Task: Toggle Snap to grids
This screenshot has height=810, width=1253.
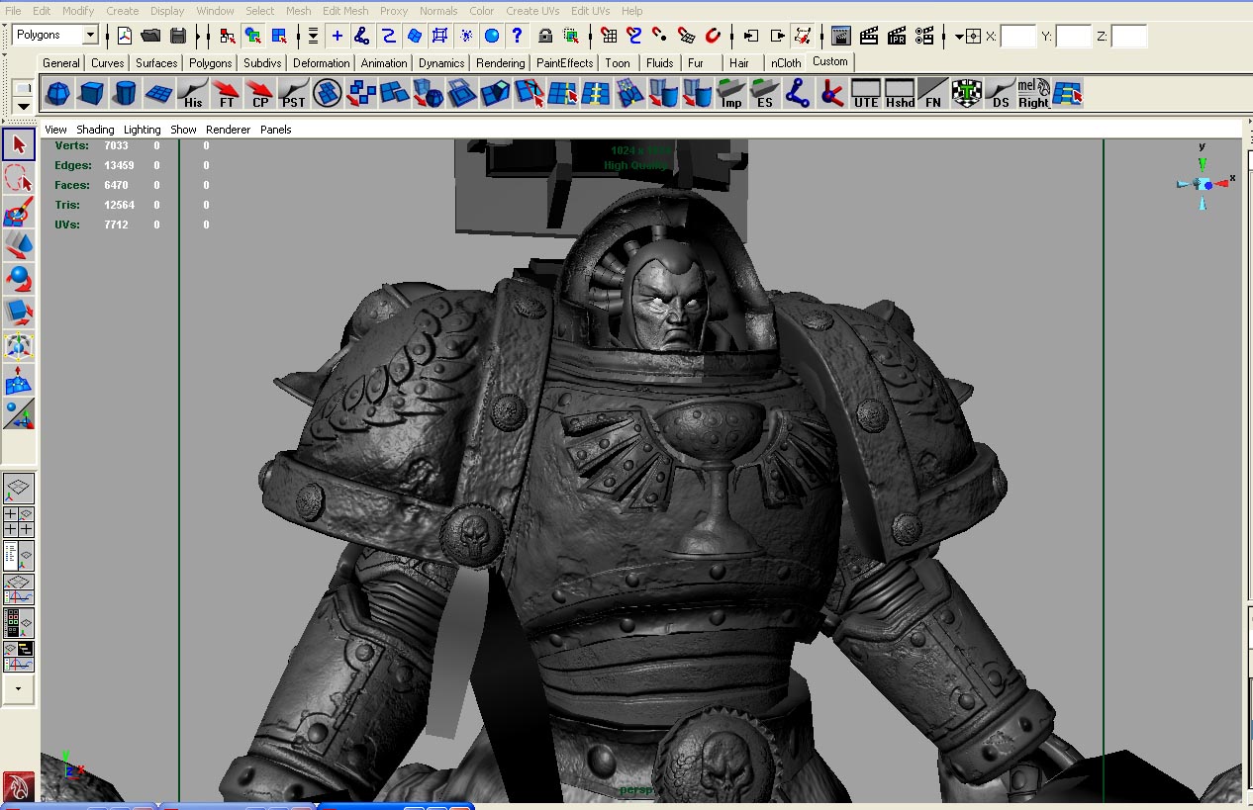Action: [x=610, y=36]
